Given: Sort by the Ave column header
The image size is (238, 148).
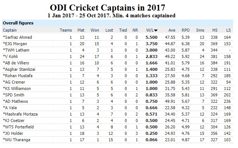Looking at the screenshot, I should [x=172, y=30].
